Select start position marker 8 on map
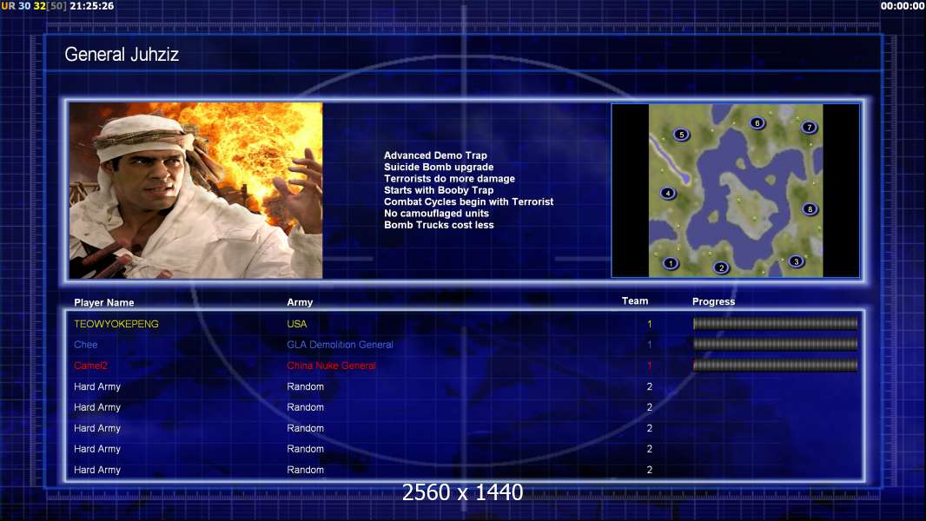 pyautogui.click(x=810, y=209)
